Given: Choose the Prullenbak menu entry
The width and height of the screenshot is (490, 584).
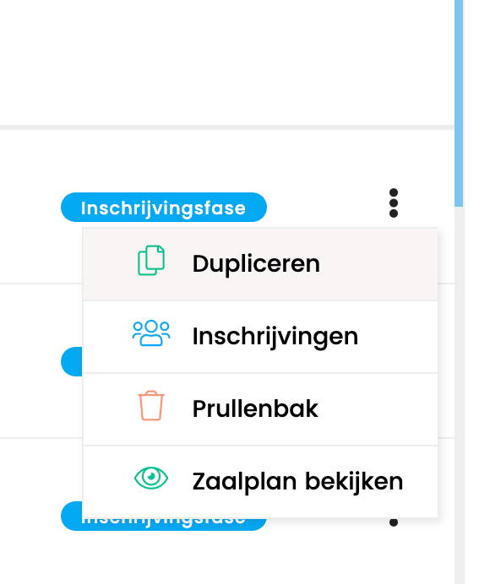Looking at the screenshot, I should pos(260,409).
